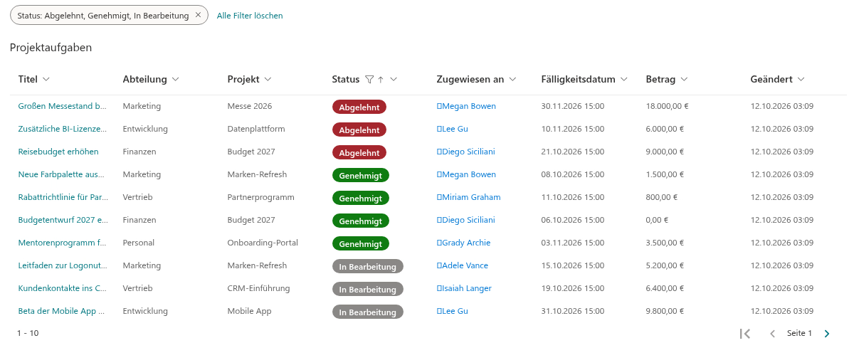Click the Betrag column header label
The height and width of the screenshot is (343, 854).
coord(660,79)
